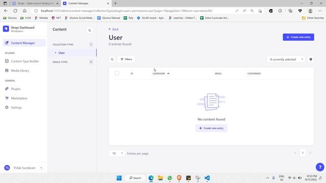Open the tab actions menu icon
326x183 pixels.
(x=5, y=4)
